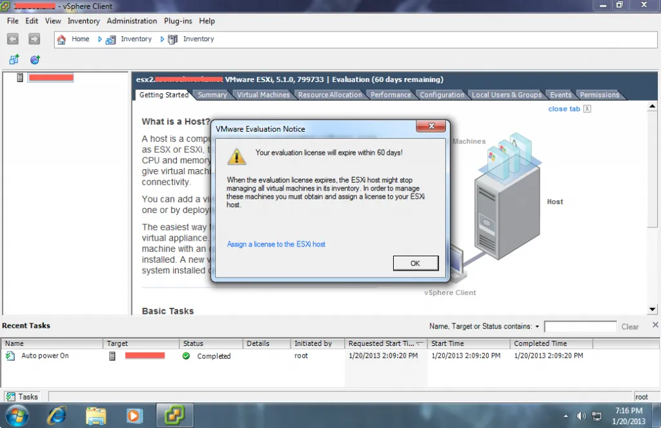Click the Start Time column header
The height and width of the screenshot is (428, 661).
point(469,343)
